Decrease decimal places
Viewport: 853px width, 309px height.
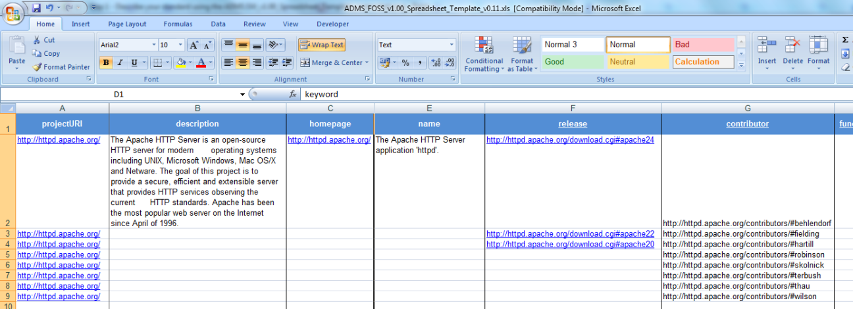(450, 63)
